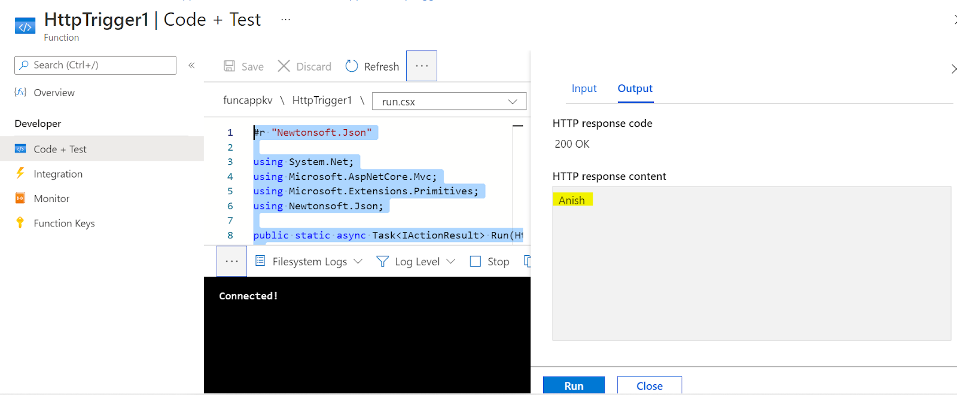Click the funcappkv breadcrumb
Screen dimensions: 957x395
(x=248, y=100)
